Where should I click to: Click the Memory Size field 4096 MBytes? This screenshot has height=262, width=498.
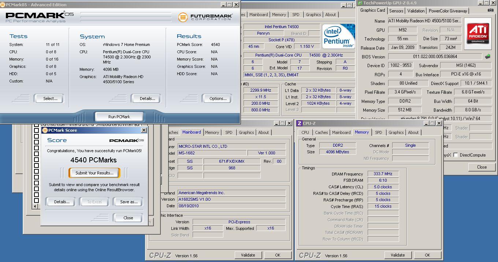coord(337,152)
